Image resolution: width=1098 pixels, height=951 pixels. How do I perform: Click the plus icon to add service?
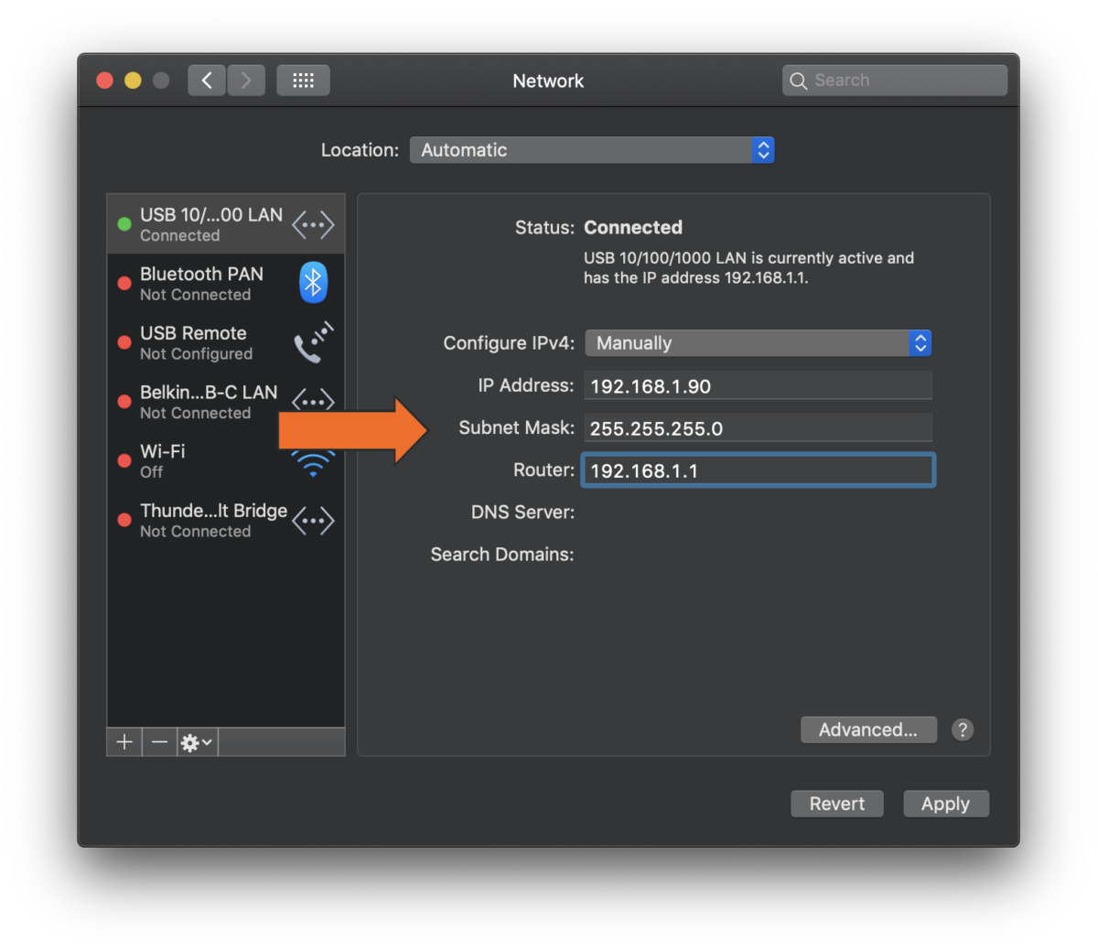(124, 742)
